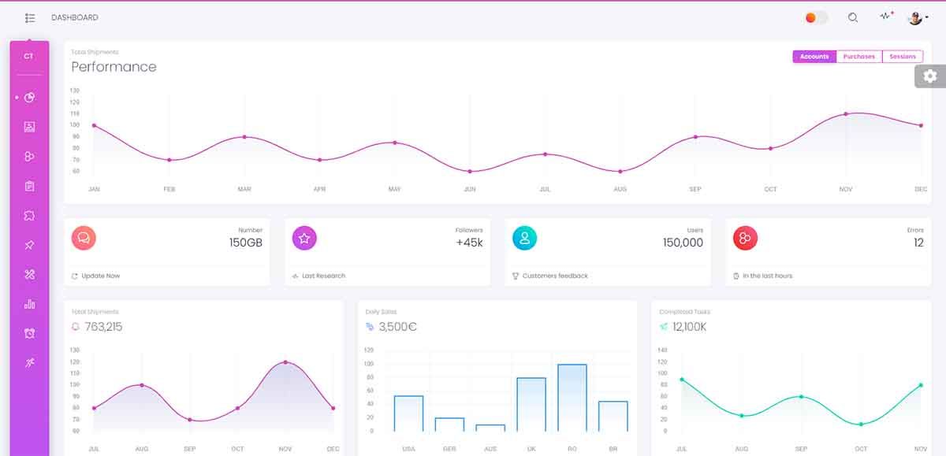Image resolution: width=946 pixels, height=456 pixels.
Task: Click the red chat bubble icon
Action: tap(84, 238)
